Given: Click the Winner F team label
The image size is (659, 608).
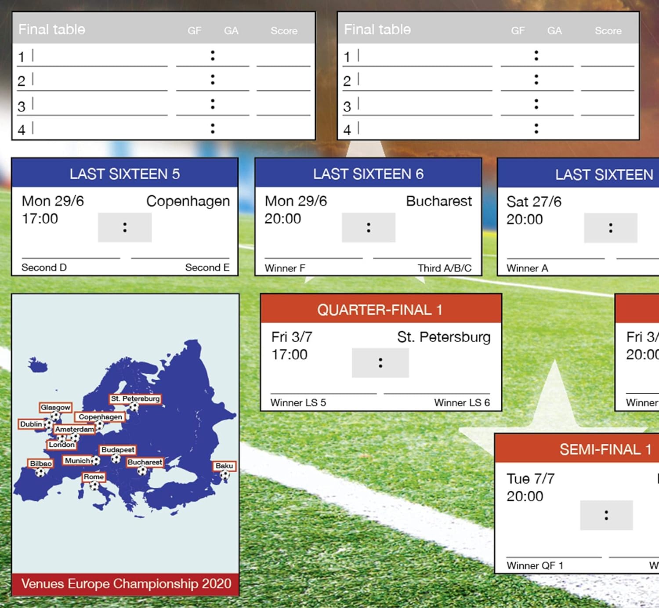Looking at the screenshot, I should 285,268.
